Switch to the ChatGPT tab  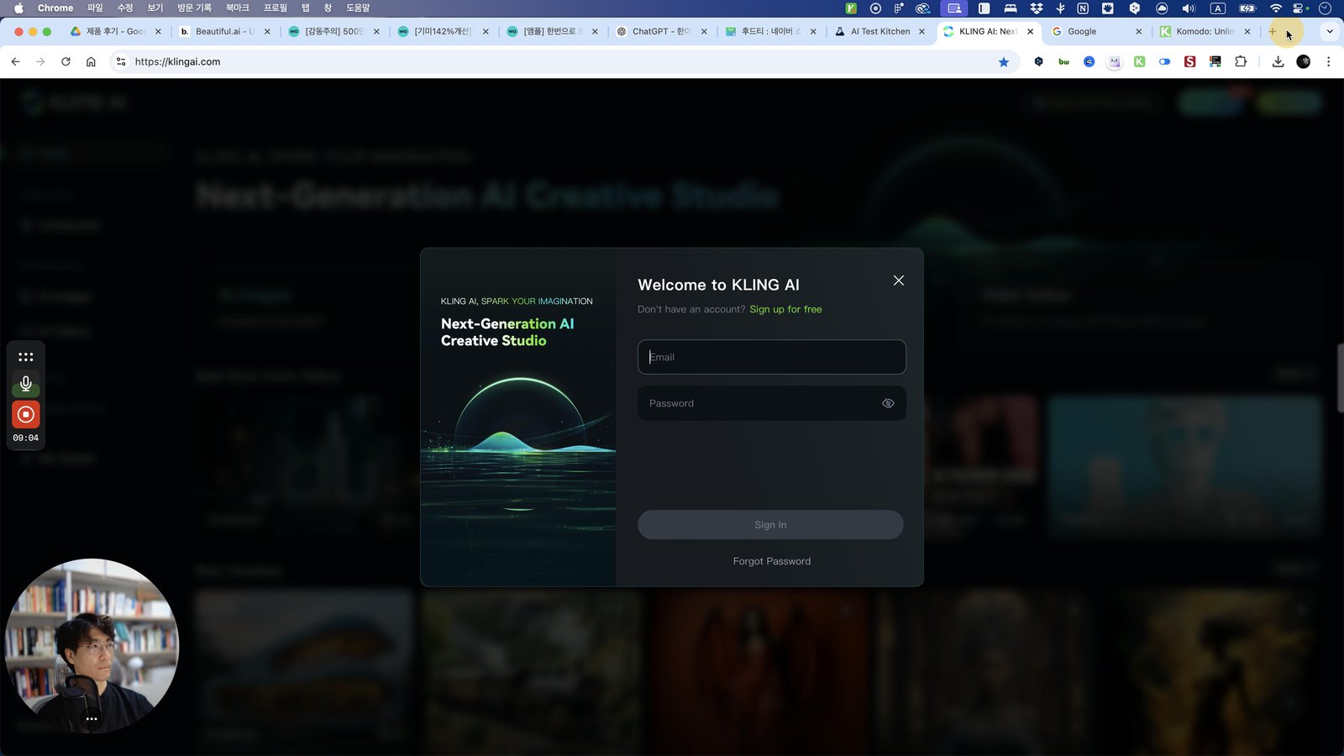662,31
